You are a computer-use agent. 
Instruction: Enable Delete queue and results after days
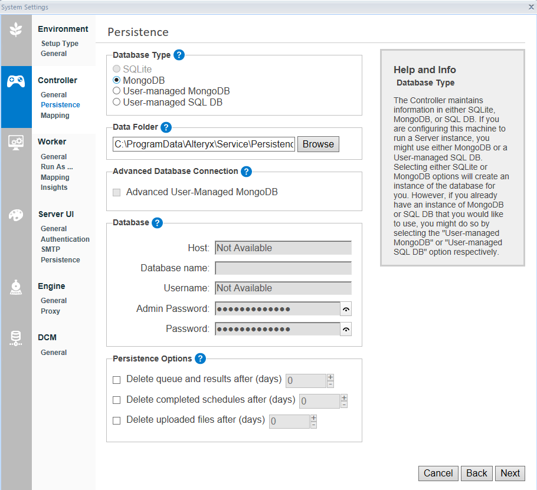coord(116,380)
